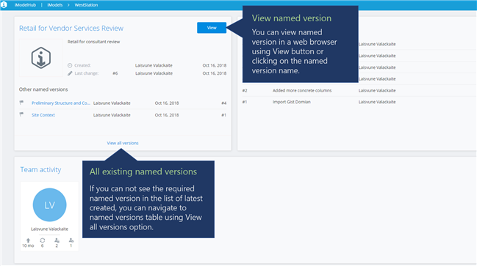Open Preliminary Structure and Co... version
The height and width of the screenshot is (266, 477).
pyautogui.click(x=61, y=103)
